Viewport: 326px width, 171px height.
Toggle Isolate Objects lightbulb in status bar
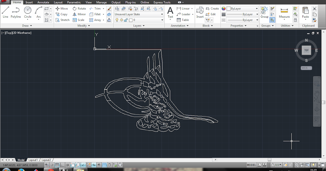313,165
